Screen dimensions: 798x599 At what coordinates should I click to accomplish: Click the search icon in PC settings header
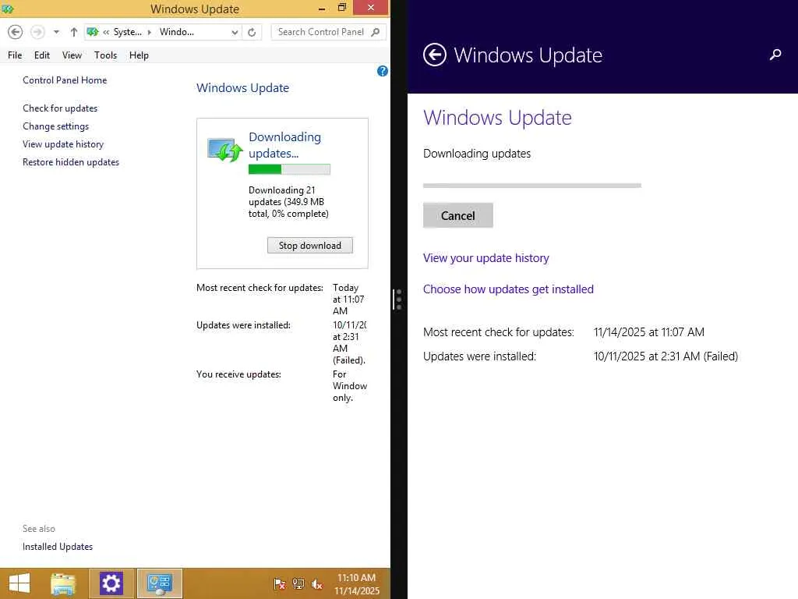775,55
